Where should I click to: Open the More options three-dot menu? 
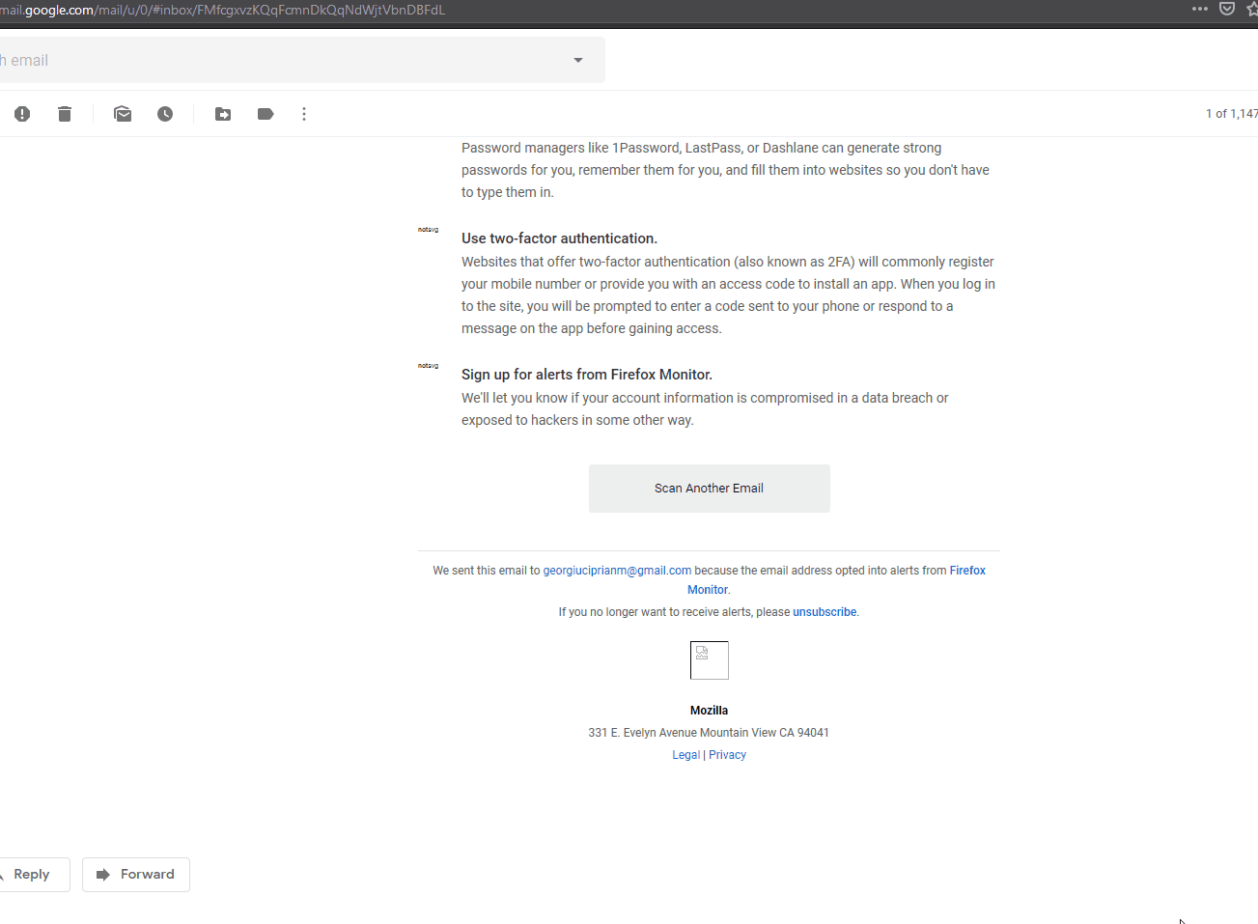coord(304,114)
